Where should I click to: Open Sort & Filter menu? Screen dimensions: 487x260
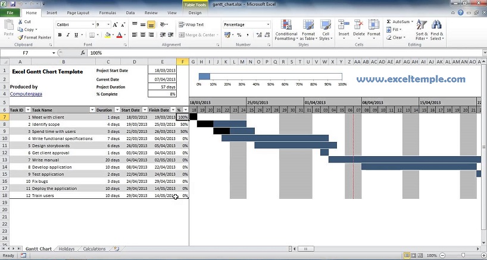coord(422,30)
